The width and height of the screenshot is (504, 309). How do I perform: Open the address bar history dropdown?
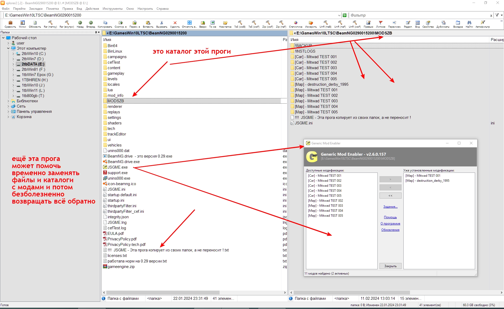coord(339,15)
